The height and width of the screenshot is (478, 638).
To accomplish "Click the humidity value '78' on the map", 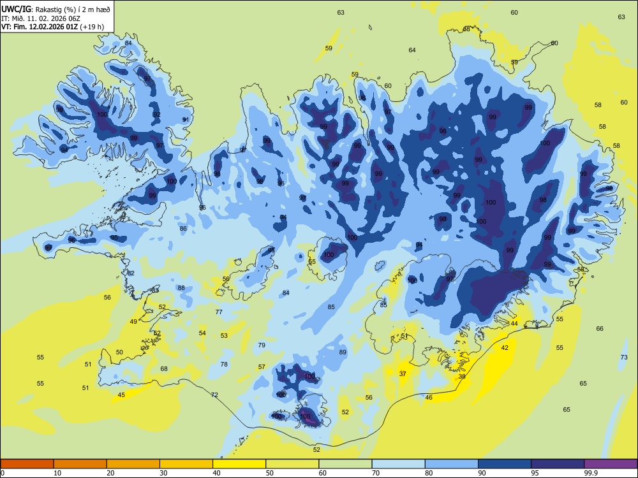I will click(x=224, y=364).
